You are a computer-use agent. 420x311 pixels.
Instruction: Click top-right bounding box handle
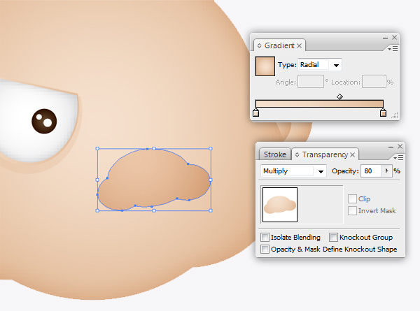(x=211, y=148)
